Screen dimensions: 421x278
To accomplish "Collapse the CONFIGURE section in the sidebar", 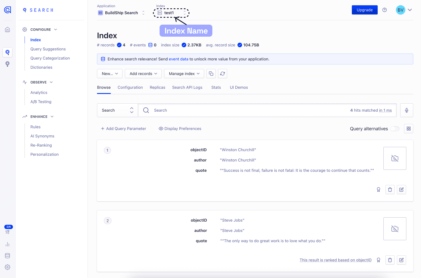I will 55,29.
